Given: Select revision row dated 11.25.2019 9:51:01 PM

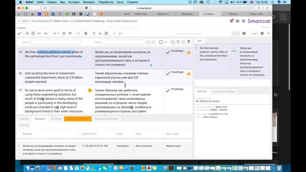Looking at the screenshot, I should 105,150.
